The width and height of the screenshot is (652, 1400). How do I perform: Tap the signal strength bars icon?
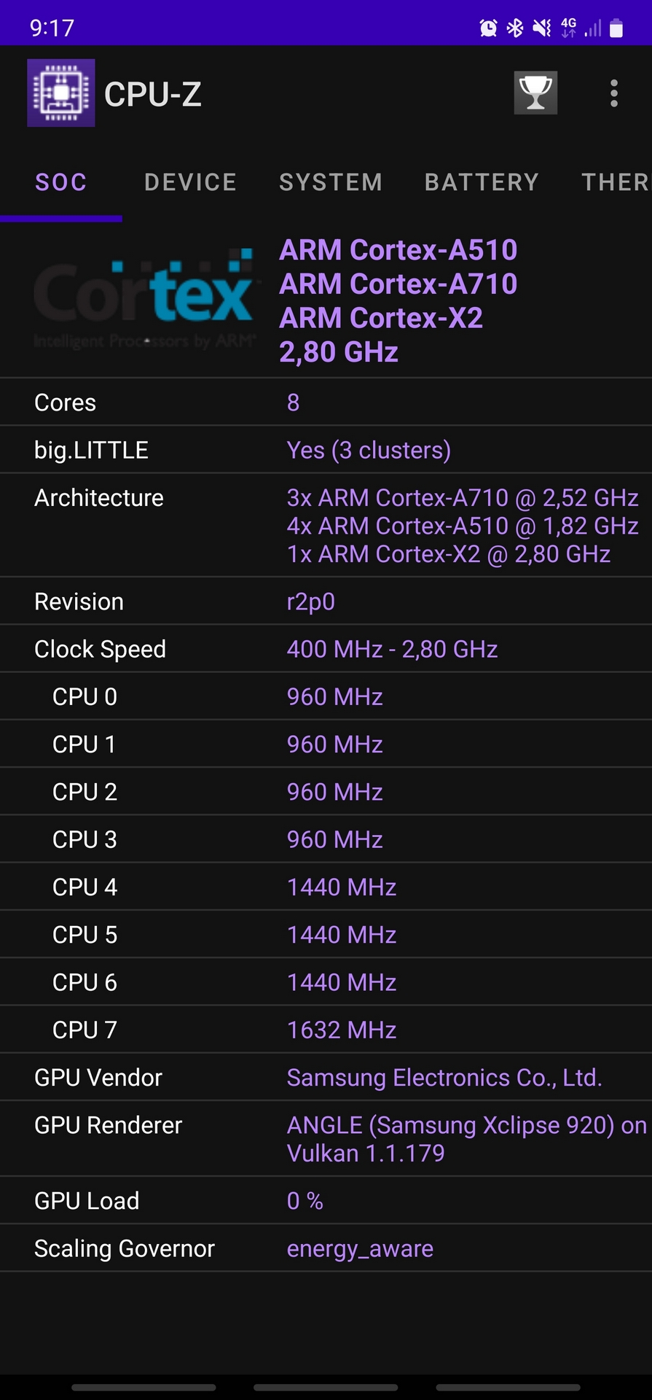point(593,28)
